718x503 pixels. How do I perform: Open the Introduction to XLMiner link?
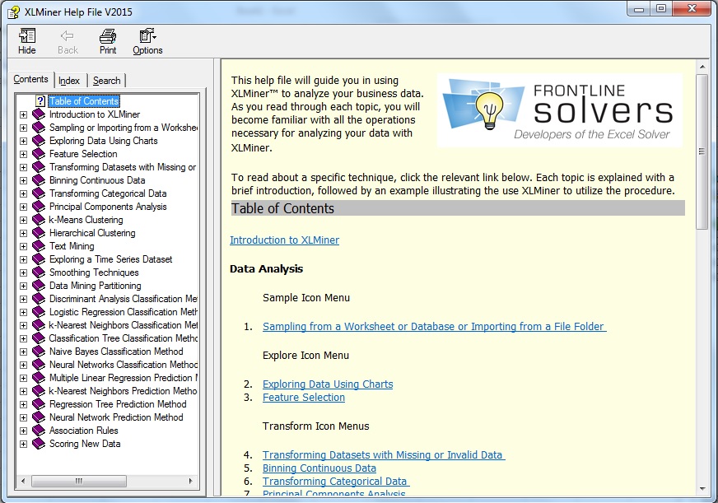[285, 240]
